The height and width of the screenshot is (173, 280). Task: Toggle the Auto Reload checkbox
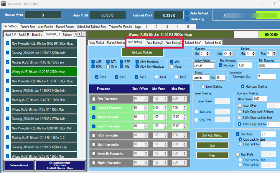pos(187,13)
